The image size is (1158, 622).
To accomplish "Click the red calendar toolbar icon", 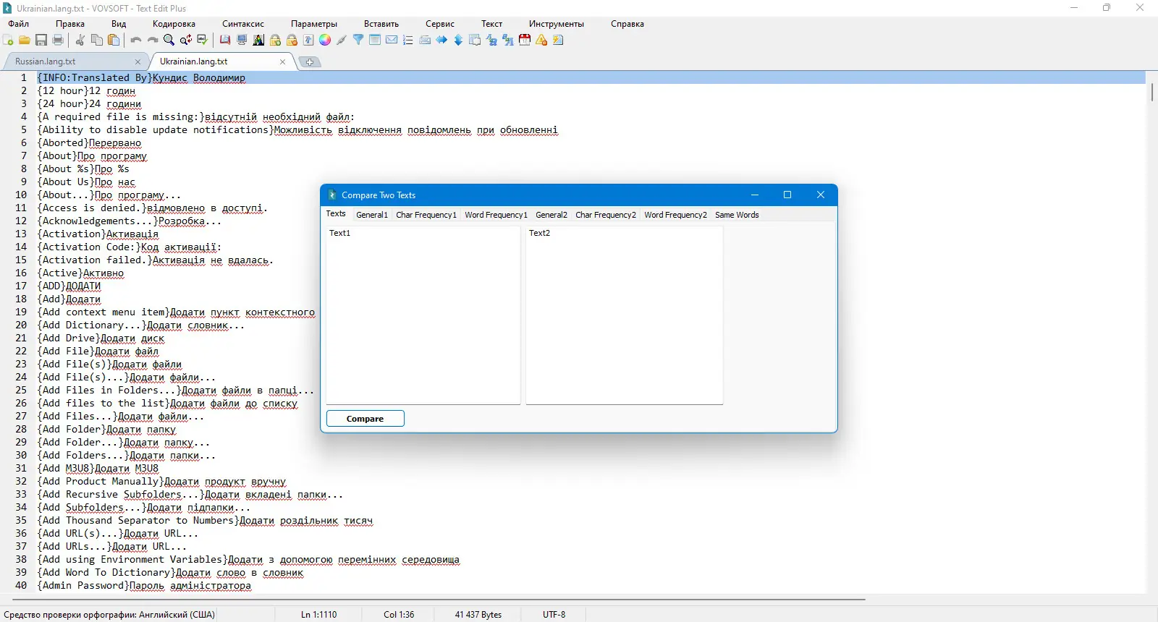I will (525, 41).
